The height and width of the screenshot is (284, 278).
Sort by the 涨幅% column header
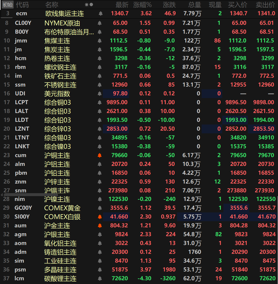coord(142,5)
